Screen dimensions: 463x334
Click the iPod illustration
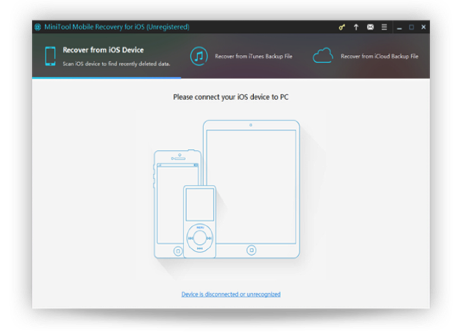(x=200, y=222)
